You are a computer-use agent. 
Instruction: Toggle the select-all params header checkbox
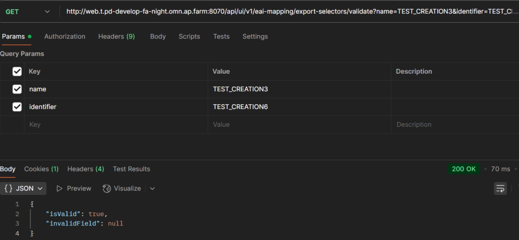[17, 71]
